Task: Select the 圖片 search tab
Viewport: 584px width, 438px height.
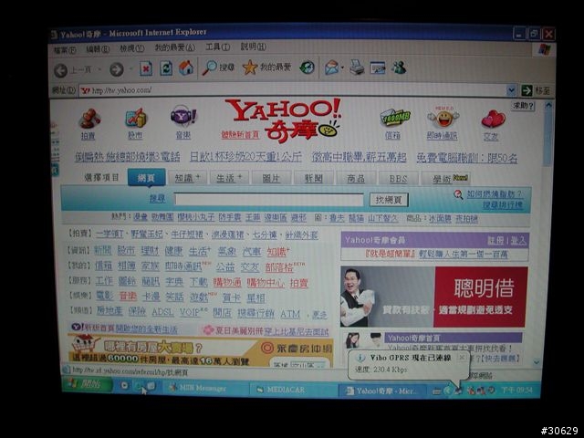Action: [271, 179]
